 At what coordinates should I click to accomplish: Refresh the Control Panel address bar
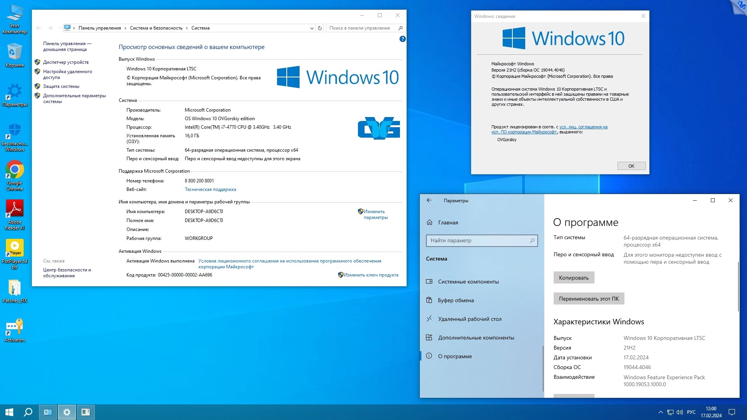pyautogui.click(x=320, y=28)
